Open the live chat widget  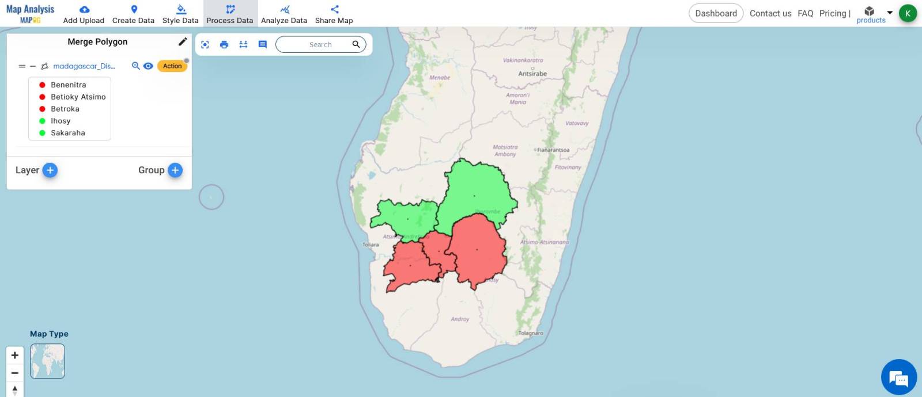coord(898,377)
